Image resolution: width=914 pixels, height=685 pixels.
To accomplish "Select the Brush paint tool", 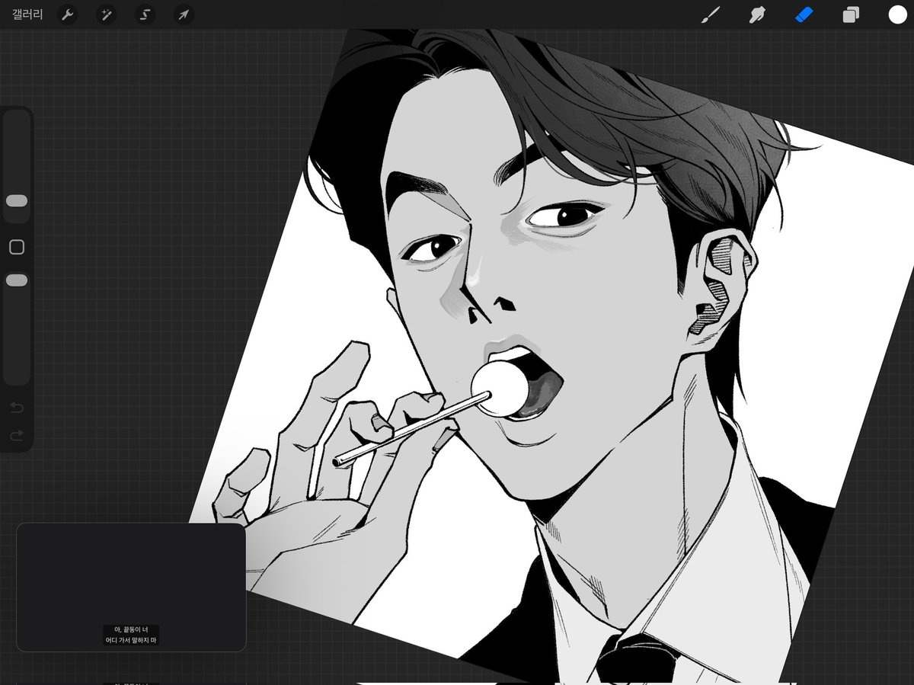I will [x=710, y=14].
